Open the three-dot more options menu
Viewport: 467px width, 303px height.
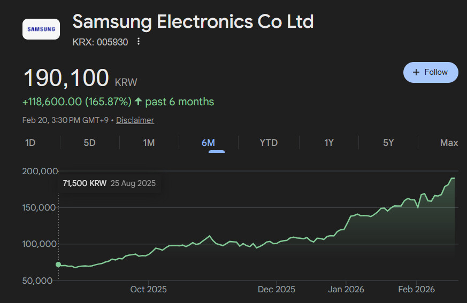click(139, 42)
